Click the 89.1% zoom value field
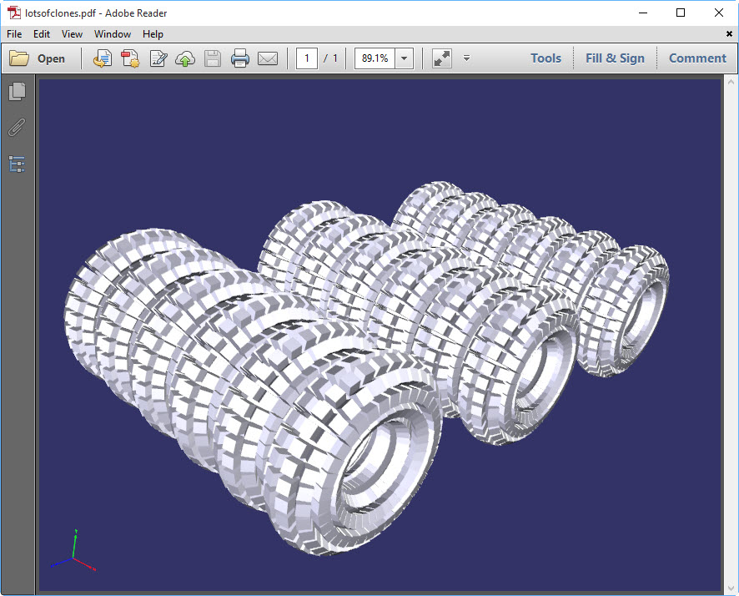The height and width of the screenshot is (596, 739). (x=375, y=58)
